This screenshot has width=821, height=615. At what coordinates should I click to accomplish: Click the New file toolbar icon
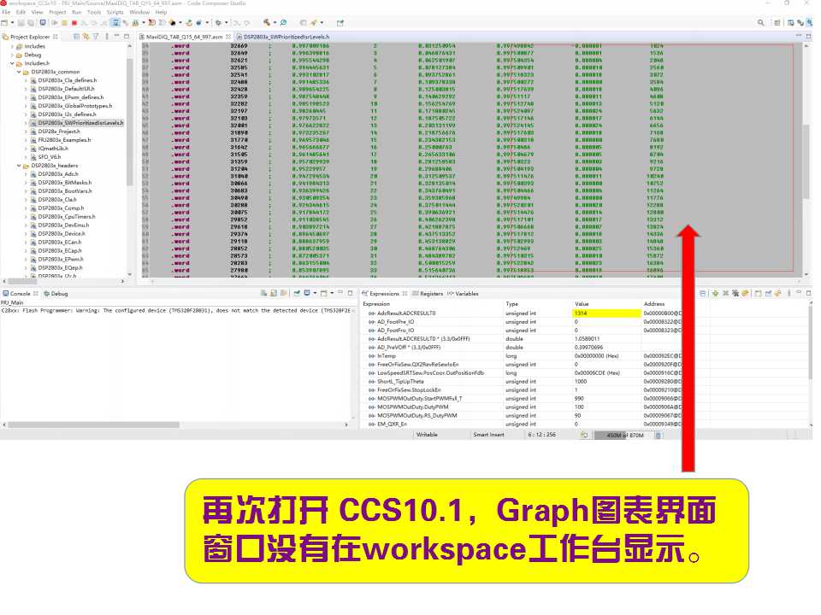[x=5, y=23]
